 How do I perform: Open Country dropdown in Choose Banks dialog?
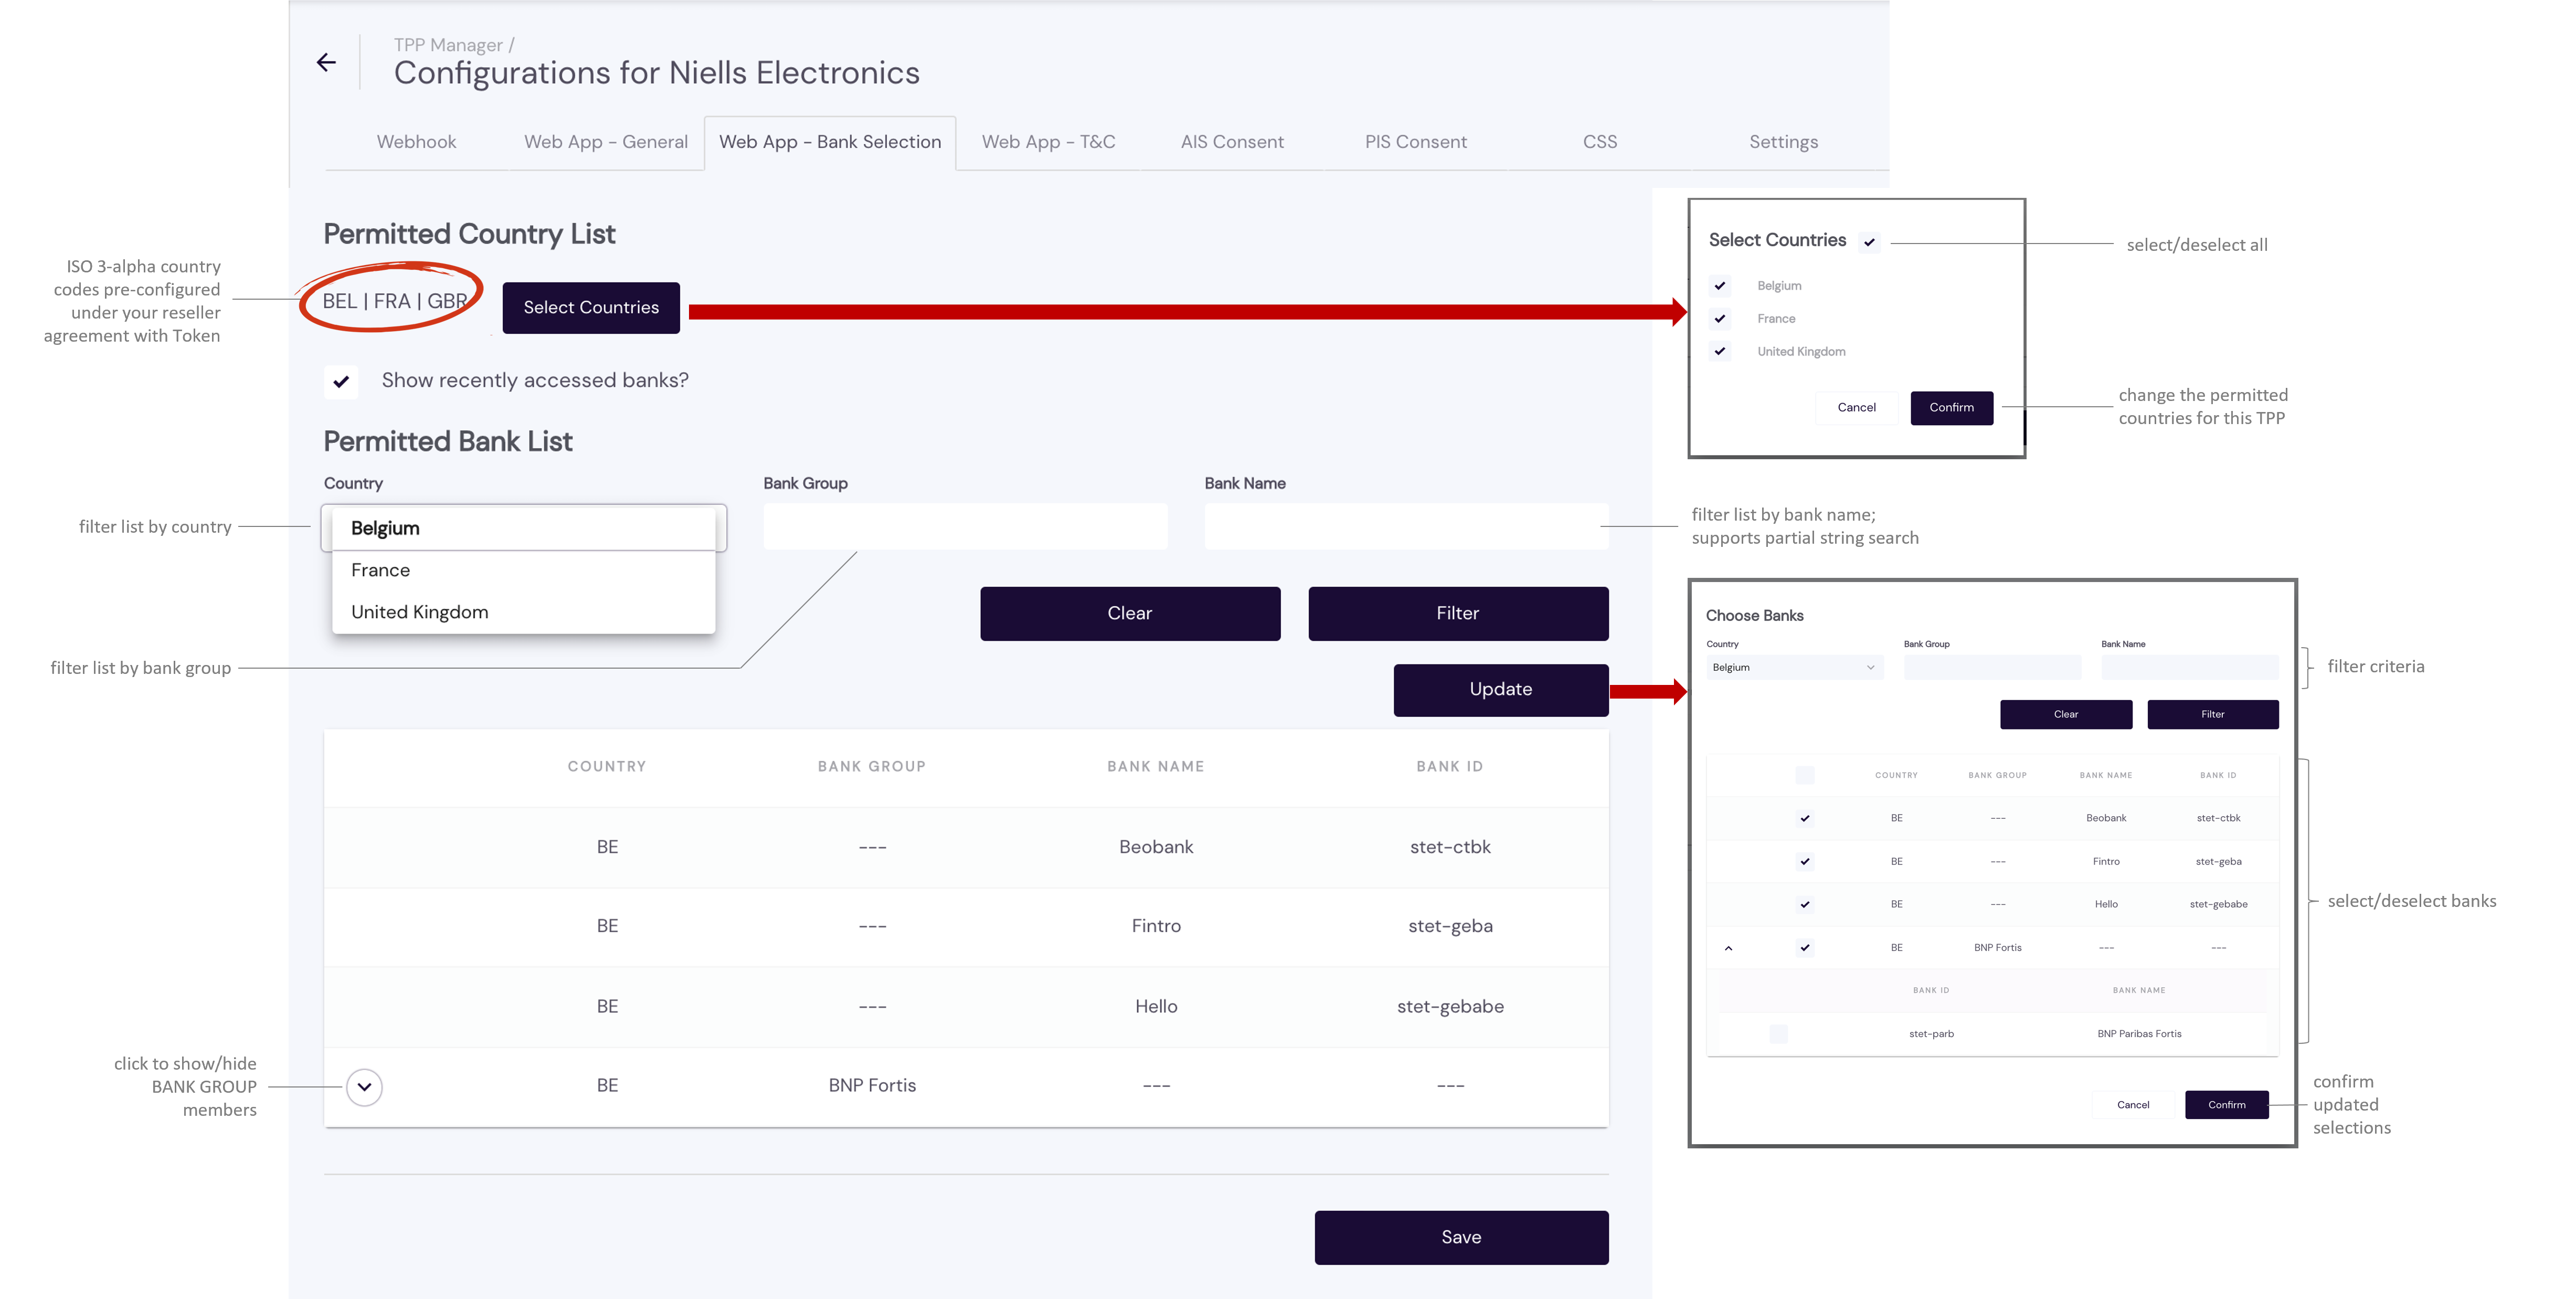click(1794, 667)
